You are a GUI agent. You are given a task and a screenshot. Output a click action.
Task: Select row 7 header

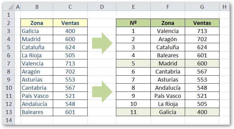click(x=8, y=63)
